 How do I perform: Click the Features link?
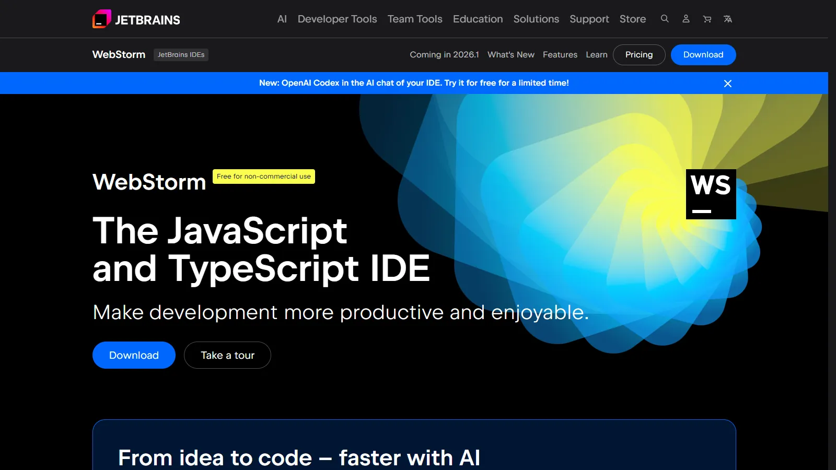coord(560,54)
